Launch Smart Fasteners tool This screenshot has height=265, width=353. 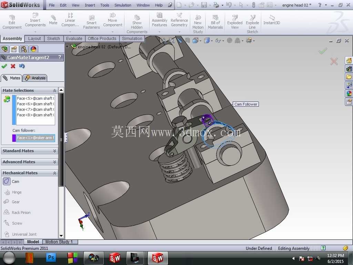tap(91, 22)
